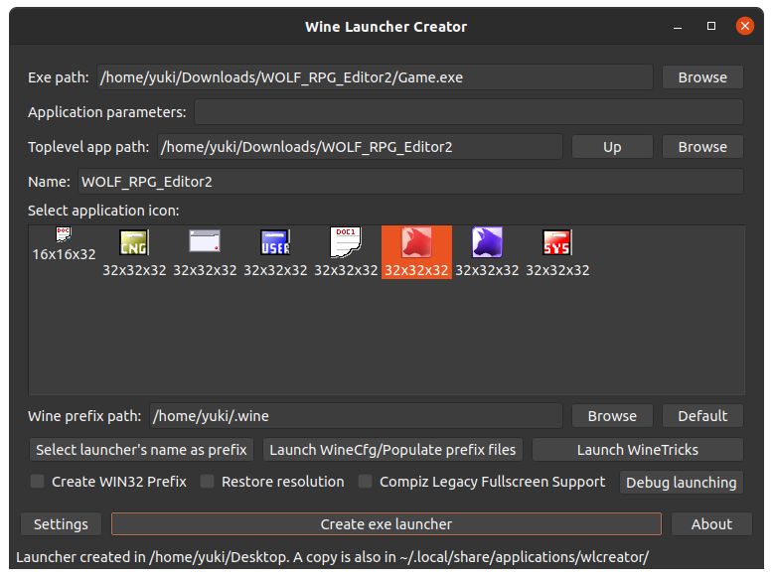
Task: Minimize the Wine Launcher Creator window
Action: coord(678,26)
